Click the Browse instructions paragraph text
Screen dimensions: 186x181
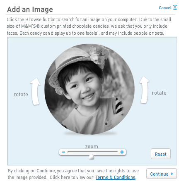(89, 26)
